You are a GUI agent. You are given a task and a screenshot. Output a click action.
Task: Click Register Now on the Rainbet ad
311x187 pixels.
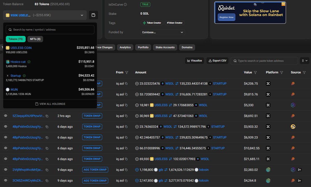(x=227, y=17)
